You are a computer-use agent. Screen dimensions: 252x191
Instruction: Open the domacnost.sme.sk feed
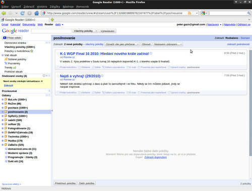[22, 149]
